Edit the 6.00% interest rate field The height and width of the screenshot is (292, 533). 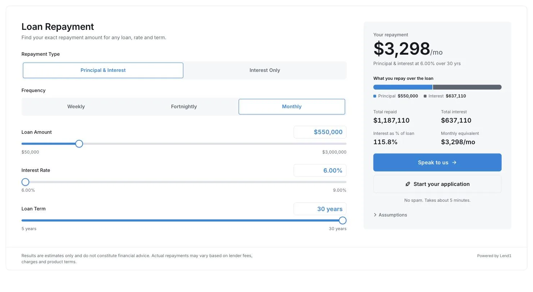(320, 170)
